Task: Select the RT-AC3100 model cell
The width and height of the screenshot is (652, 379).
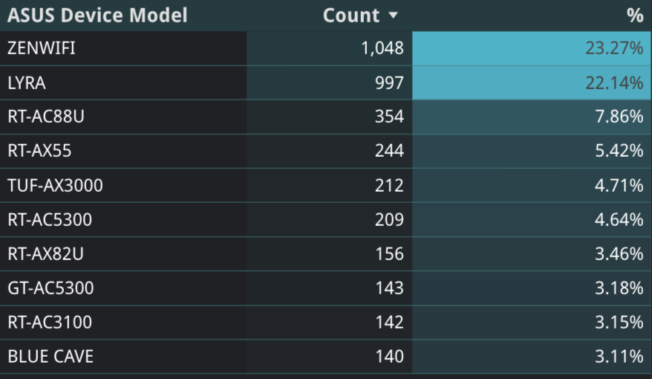Action: pos(50,323)
